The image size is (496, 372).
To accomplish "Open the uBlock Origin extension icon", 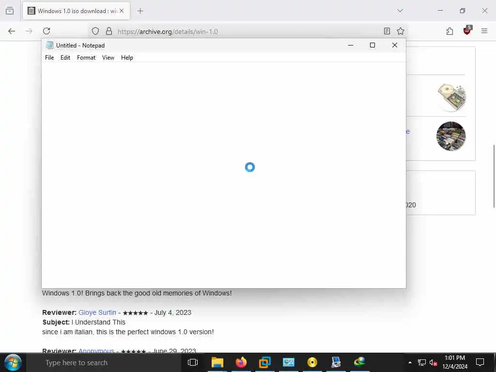I will pyautogui.click(x=467, y=31).
